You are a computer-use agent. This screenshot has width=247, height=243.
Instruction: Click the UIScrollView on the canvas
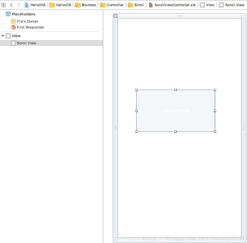pyautogui.click(x=176, y=111)
